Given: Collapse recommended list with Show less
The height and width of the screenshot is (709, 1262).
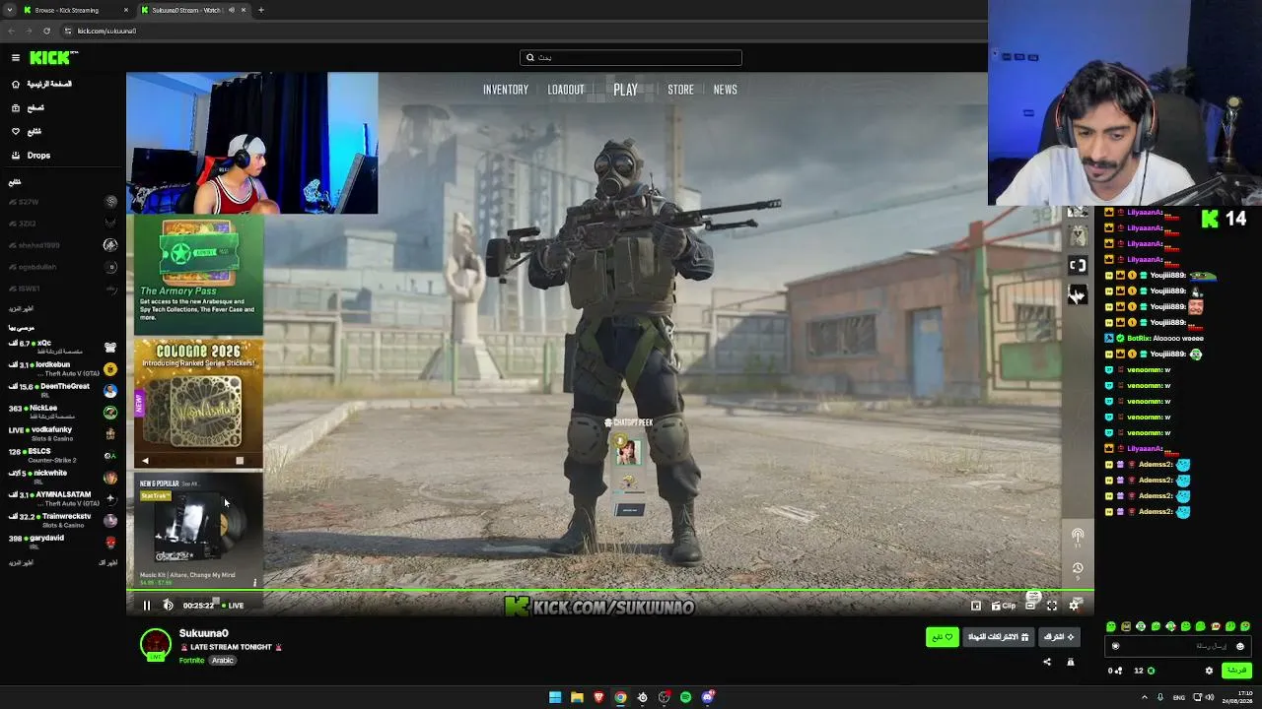Looking at the screenshot, I should 107,562.
